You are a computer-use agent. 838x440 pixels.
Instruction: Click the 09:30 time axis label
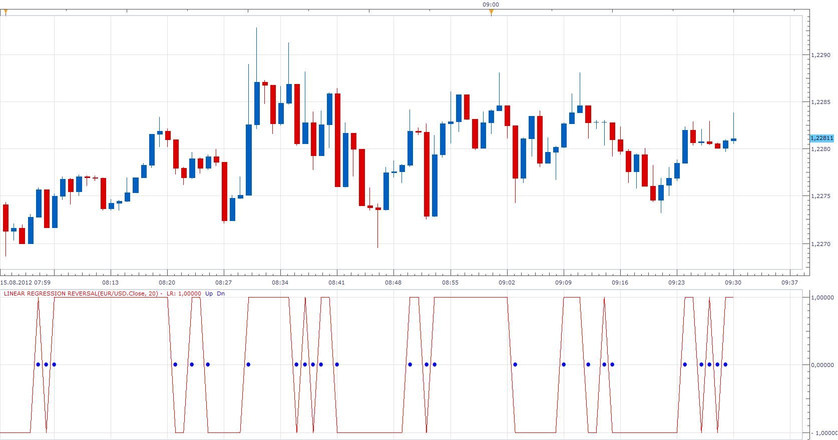[x=733, y=282]
